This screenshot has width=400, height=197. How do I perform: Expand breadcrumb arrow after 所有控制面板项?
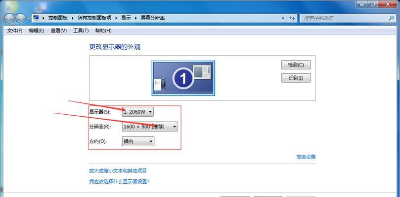116,18
